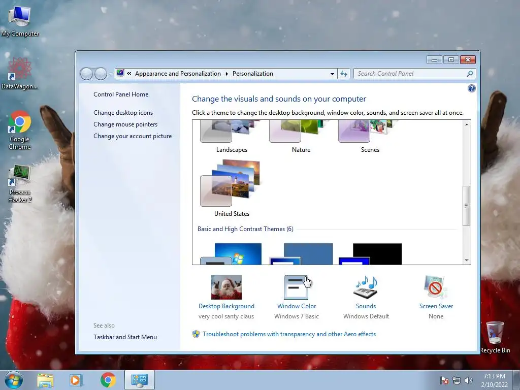Select the United States theme

pyautogui.click(x=232, y=188)
